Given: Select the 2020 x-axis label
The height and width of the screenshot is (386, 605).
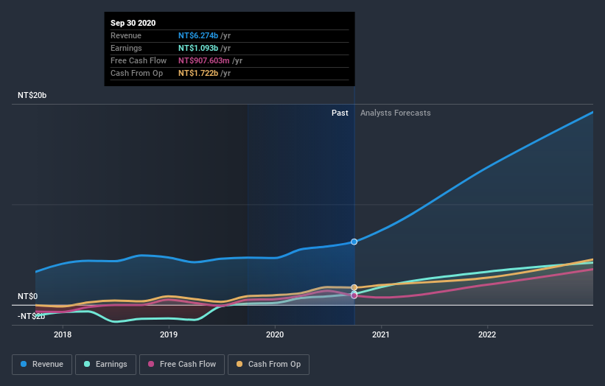Looking at the screenshot, I should coord(275,334).
